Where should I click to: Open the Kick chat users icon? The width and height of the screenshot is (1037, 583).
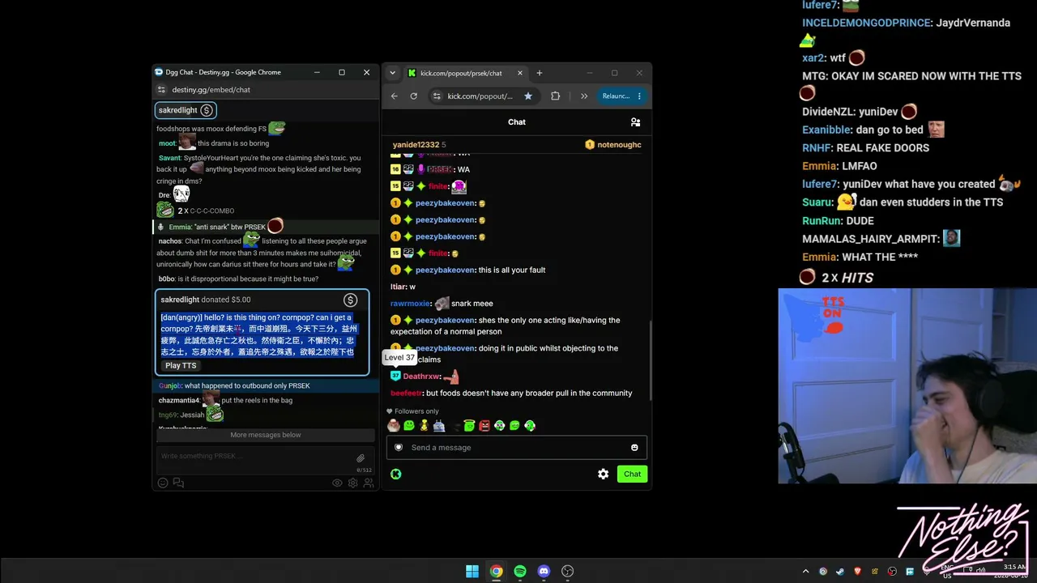coord(635,122)
